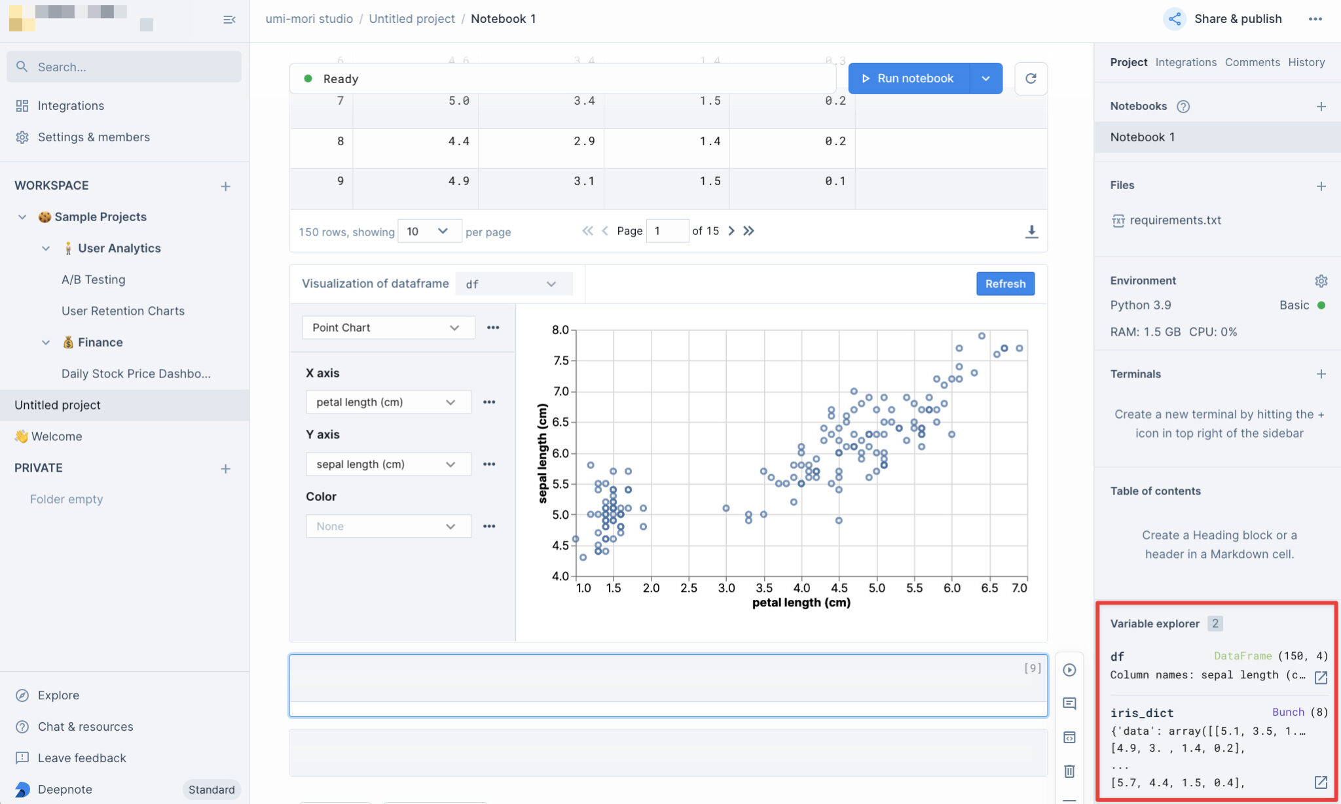The width and height of the screenshot is (1341, 804).
Task: Open the Run notebook dropdown arrow
Action: coord(985,79)
